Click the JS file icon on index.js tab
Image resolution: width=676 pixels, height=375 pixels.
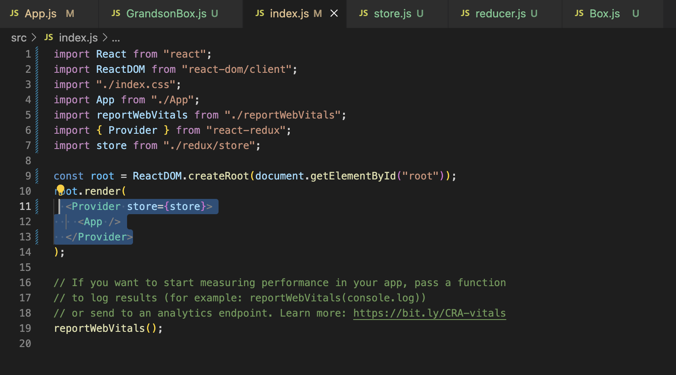260,14
